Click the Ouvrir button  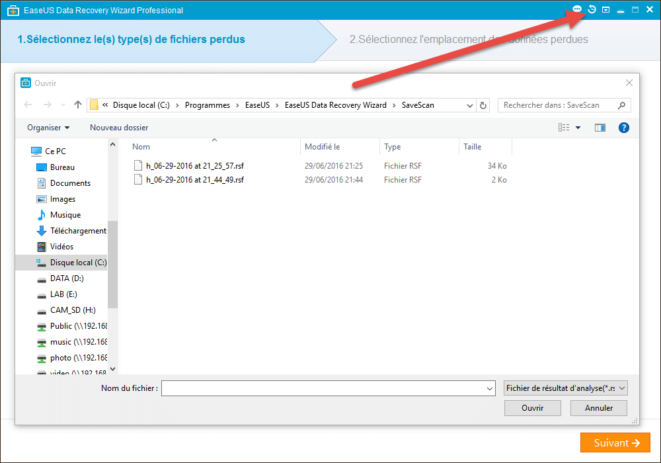tap(532, 407)
